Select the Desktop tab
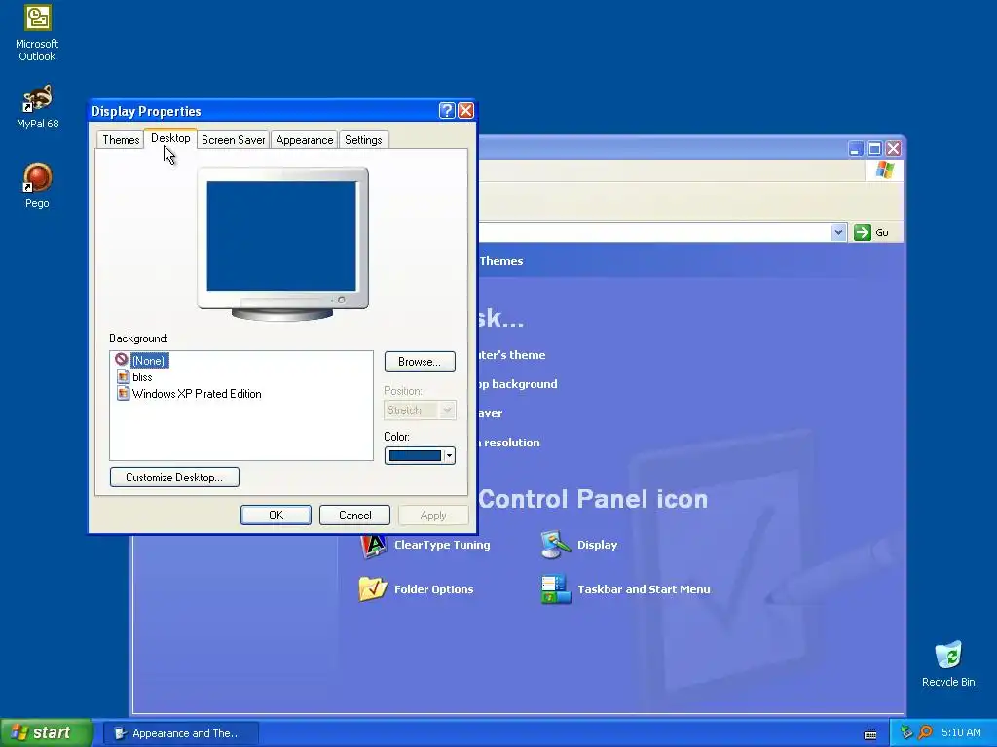Image resolution: width=997 pixels, height=747 pixels. [170, 138]
